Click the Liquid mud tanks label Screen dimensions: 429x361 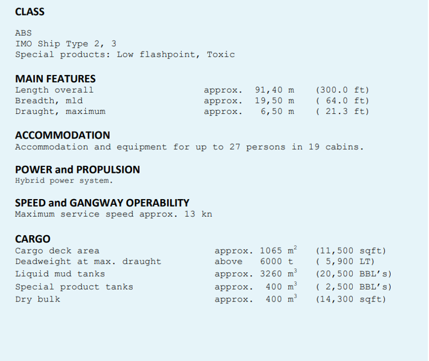click(60, 274)
